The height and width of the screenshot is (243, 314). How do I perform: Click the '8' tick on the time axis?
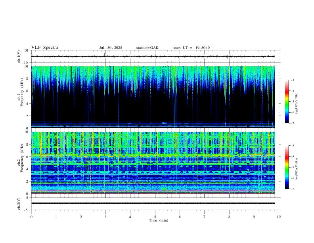229,217
